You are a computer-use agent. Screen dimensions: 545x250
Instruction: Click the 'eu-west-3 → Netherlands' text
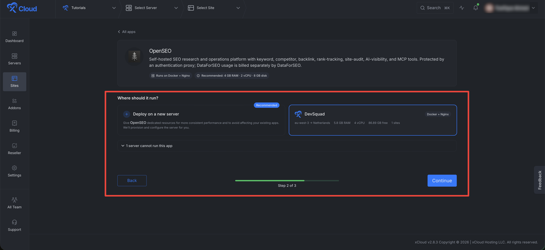point(312,123)
